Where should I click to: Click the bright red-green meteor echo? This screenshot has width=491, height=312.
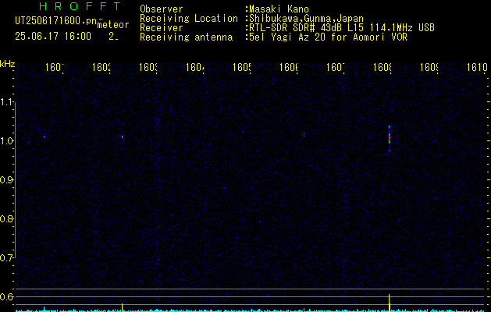tap(390, 138)
